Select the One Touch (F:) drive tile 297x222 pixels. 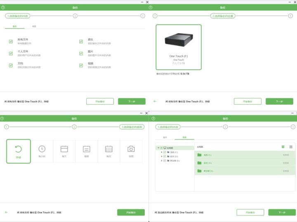pos(179,47)
